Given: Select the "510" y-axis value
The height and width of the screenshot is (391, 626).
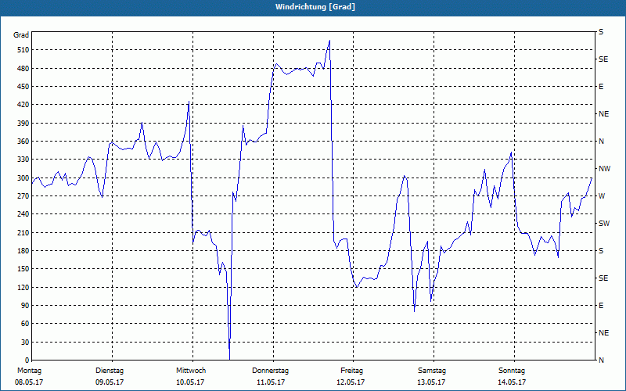Looking at the screenshot, I should [x=23, y=50].
